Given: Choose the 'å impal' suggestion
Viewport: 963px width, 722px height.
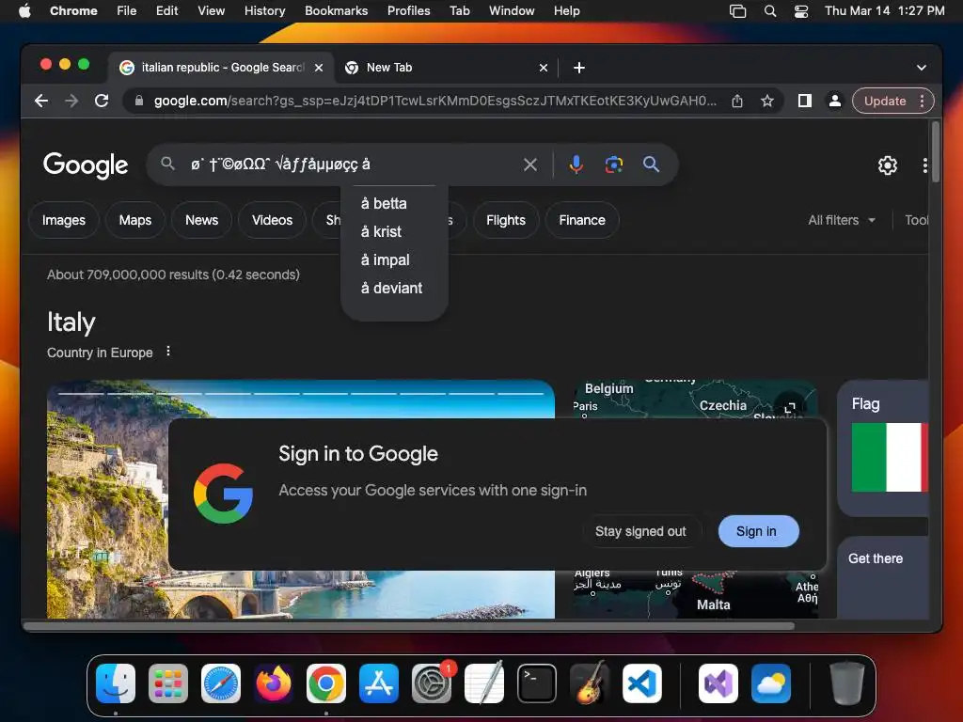Looking at the screenshot, I should click(x=394, y=259).
